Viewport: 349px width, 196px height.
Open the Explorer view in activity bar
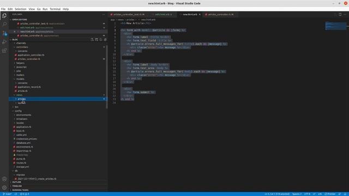click(4, 15)
